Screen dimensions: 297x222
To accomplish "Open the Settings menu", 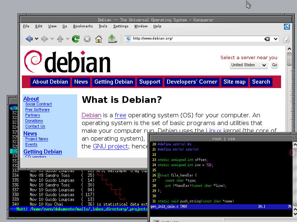I will (121, 26).
